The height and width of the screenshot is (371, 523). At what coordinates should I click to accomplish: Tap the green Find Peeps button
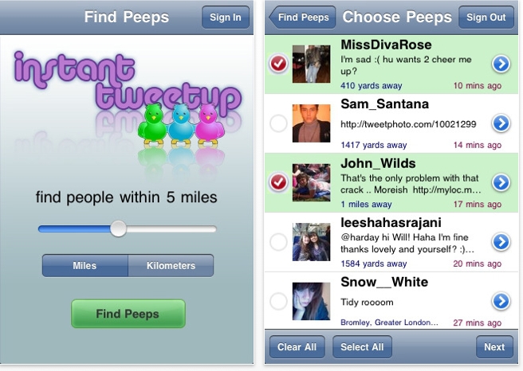128,314
